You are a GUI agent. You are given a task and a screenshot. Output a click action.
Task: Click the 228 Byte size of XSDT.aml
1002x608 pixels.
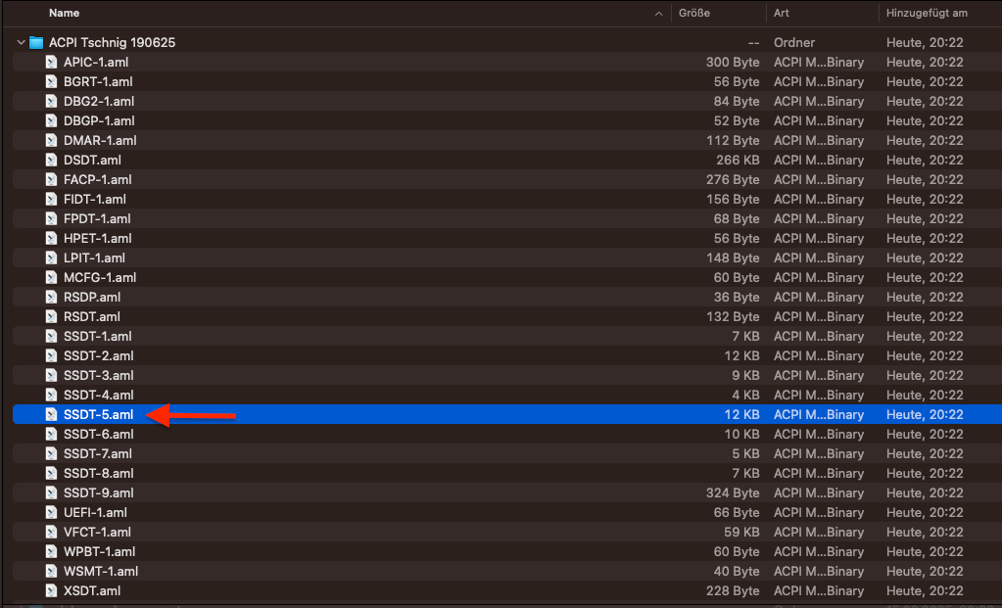pyautogui.click(x=733, y=590)
